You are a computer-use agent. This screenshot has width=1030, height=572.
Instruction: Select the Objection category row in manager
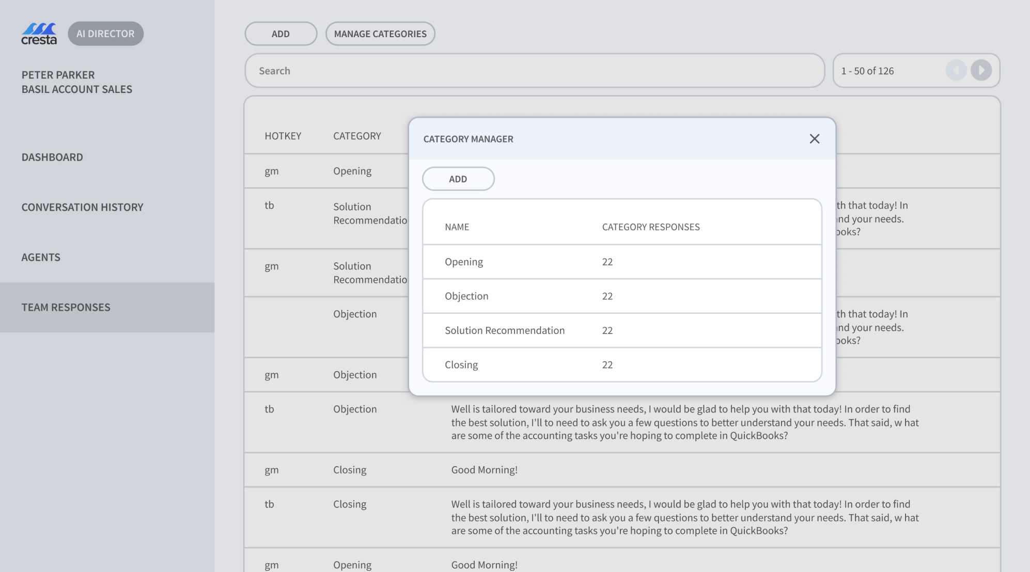click(621, 296)
